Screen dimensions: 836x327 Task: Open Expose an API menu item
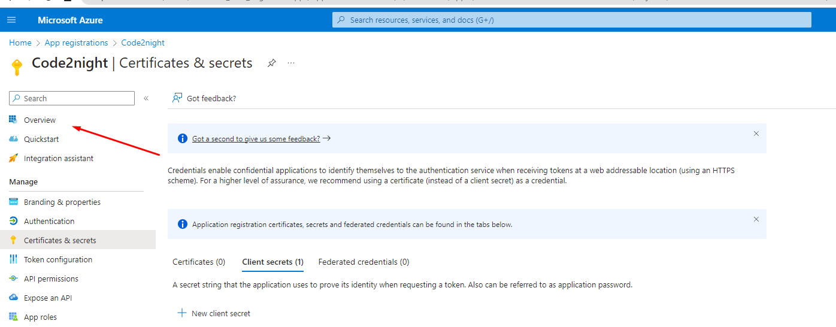[48, 298]
